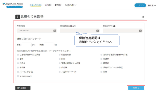Click the edit icon beside 見積もりを取得 heading

143,17
